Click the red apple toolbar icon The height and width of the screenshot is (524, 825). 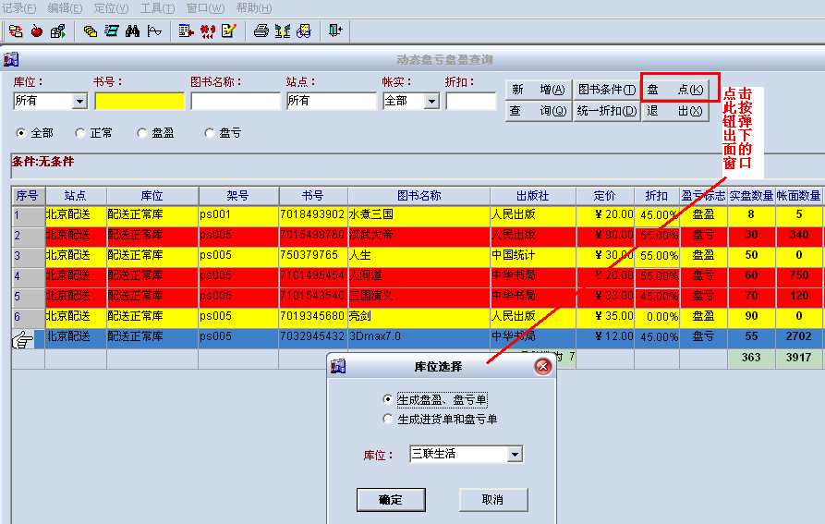(36, 31)
